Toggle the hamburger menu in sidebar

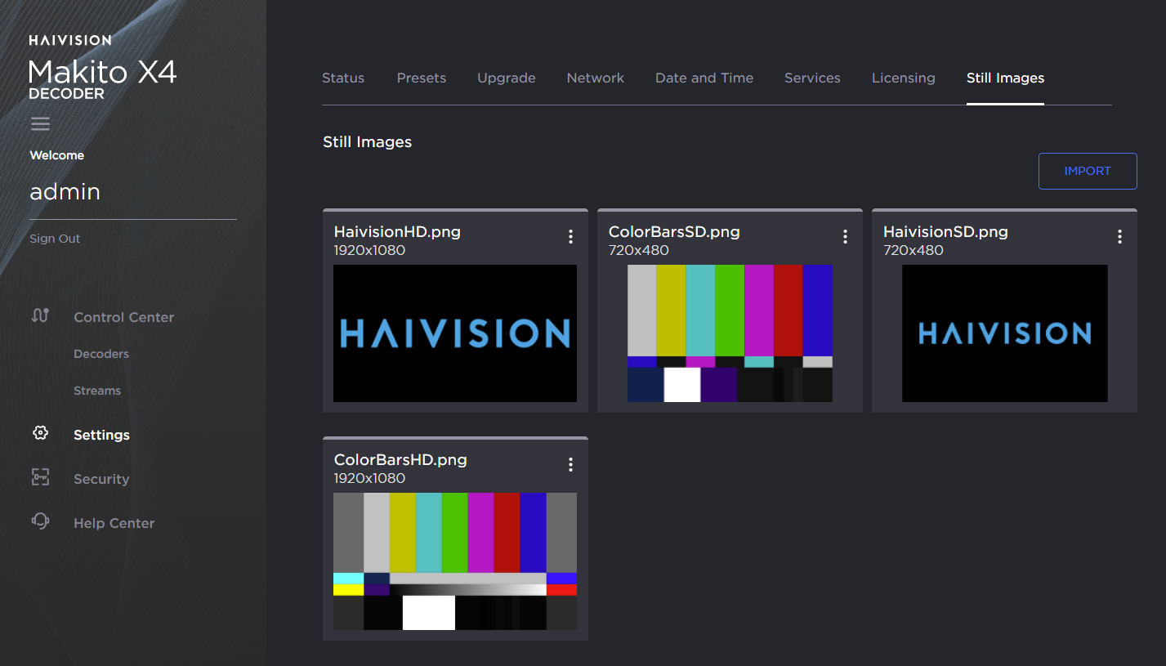point(40,124)
